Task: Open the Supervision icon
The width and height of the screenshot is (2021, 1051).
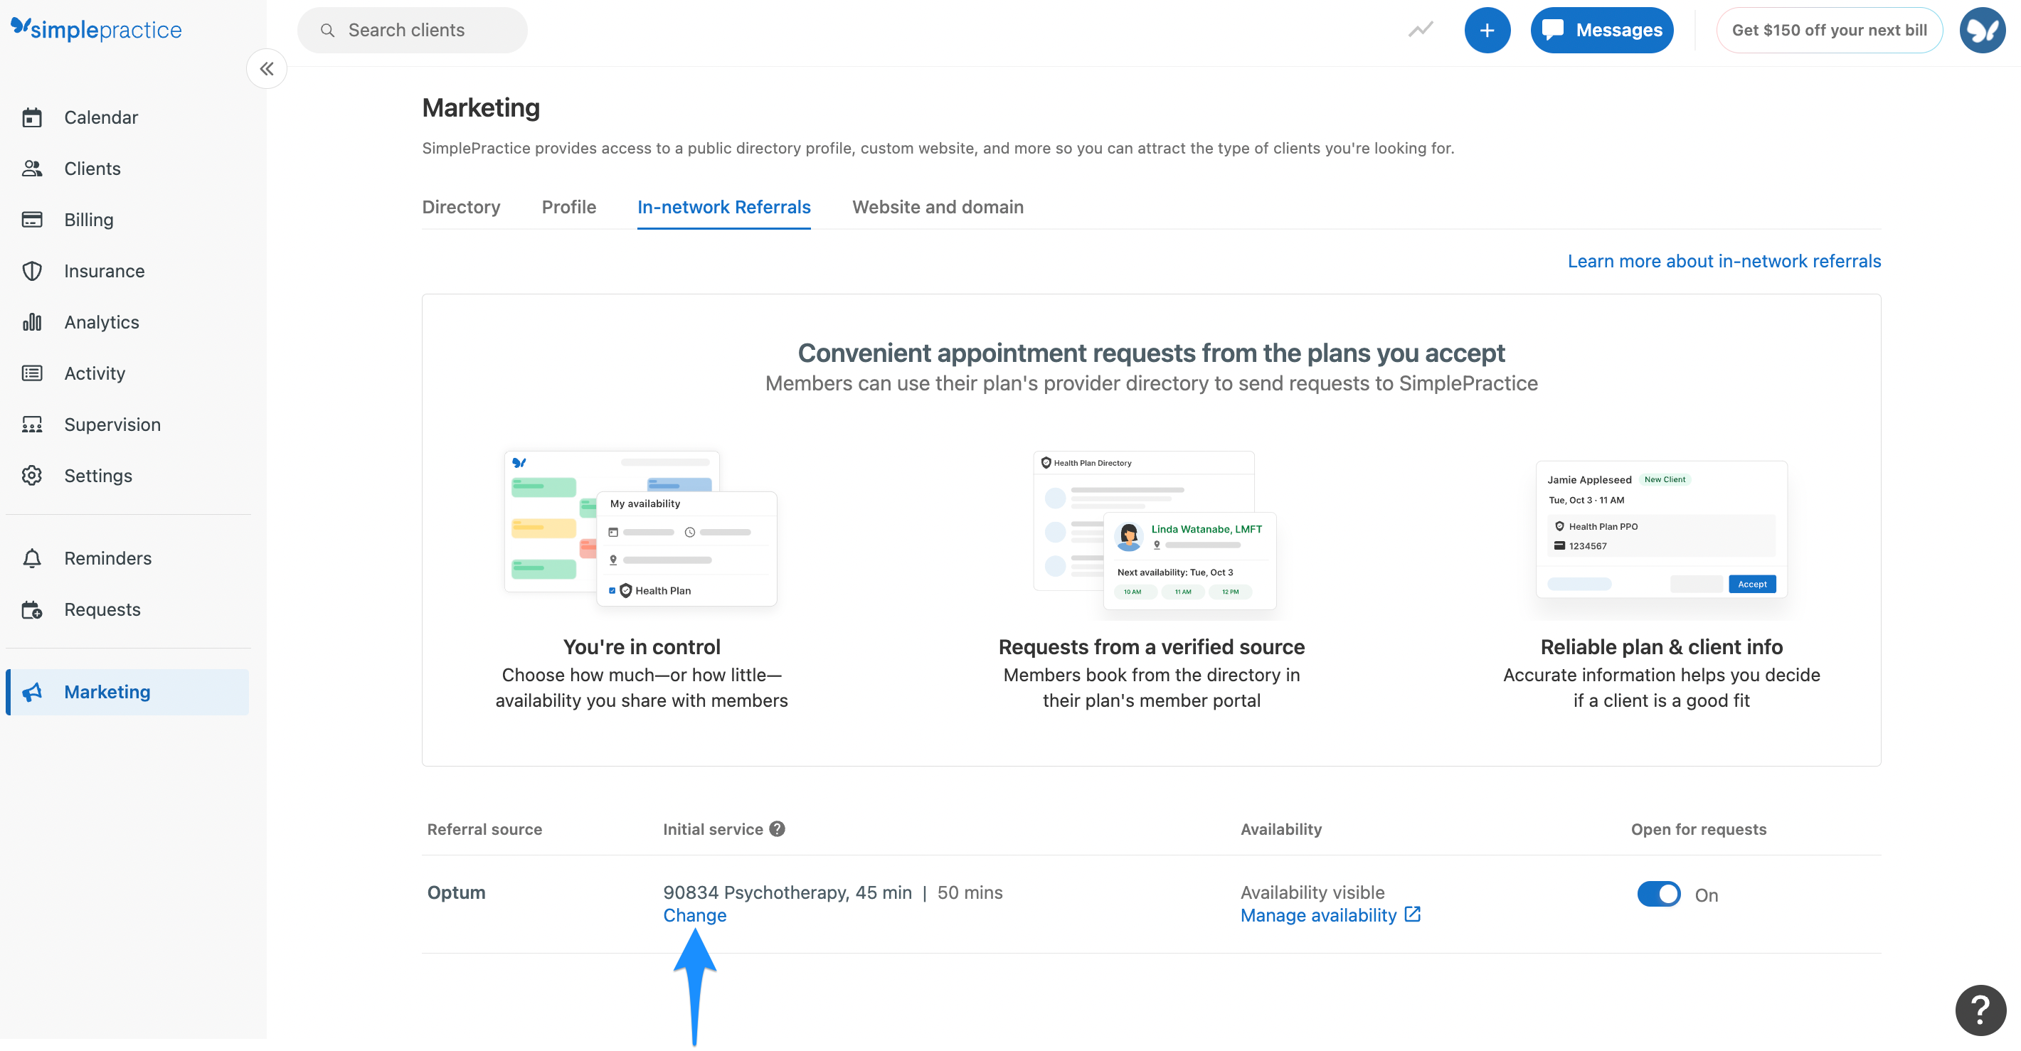Action: pyautogui.click(x=32, y=425)
